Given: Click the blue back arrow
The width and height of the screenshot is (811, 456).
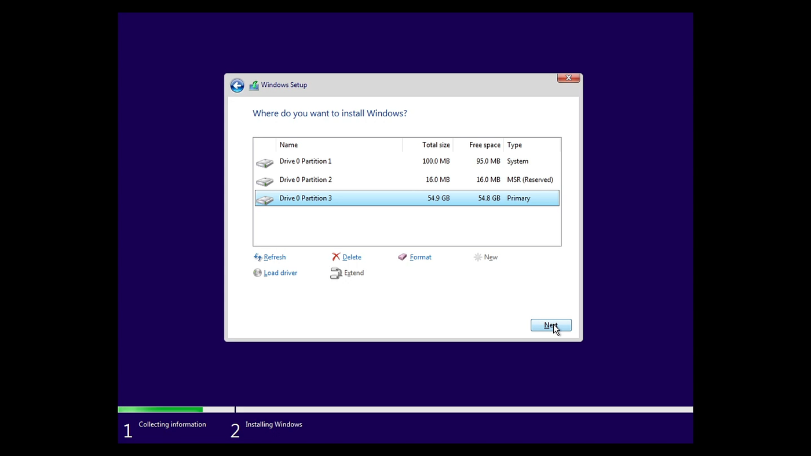Looking at the screenshot, I should point(237,84).
